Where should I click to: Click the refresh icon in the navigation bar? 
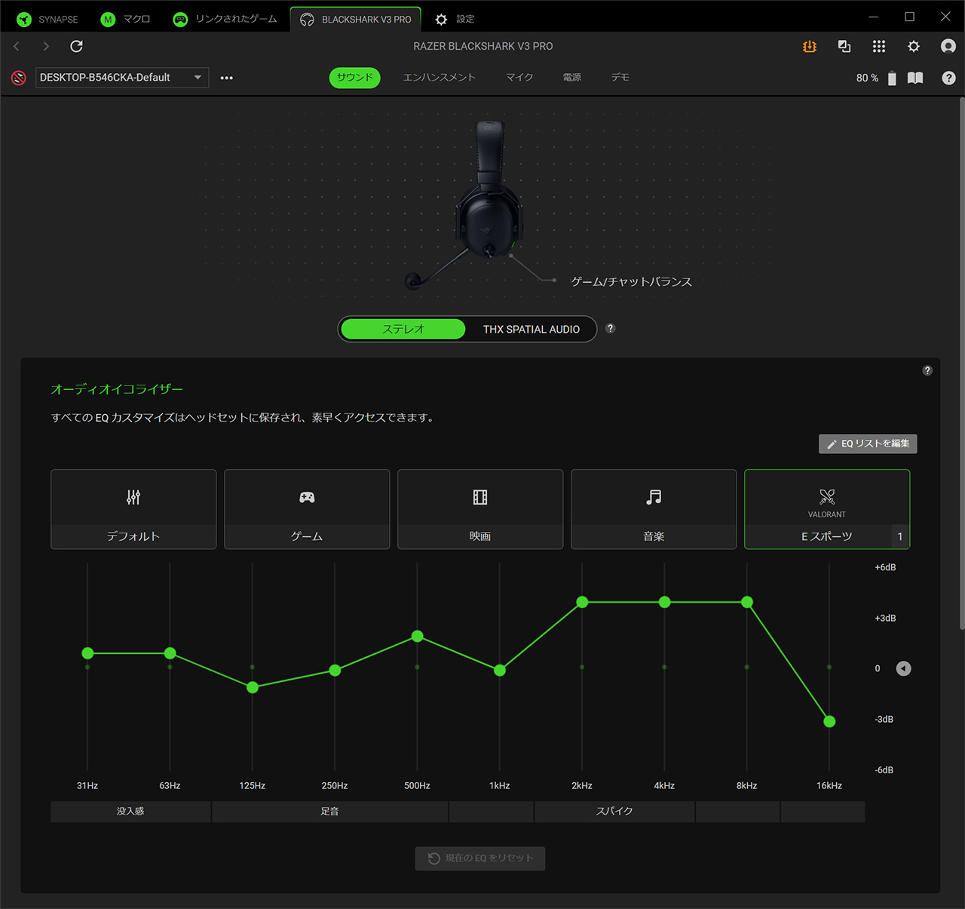tap(76, 47)
